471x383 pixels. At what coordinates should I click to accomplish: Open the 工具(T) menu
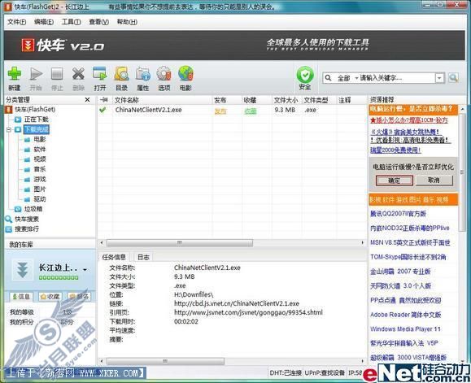(x=72, y=22)
